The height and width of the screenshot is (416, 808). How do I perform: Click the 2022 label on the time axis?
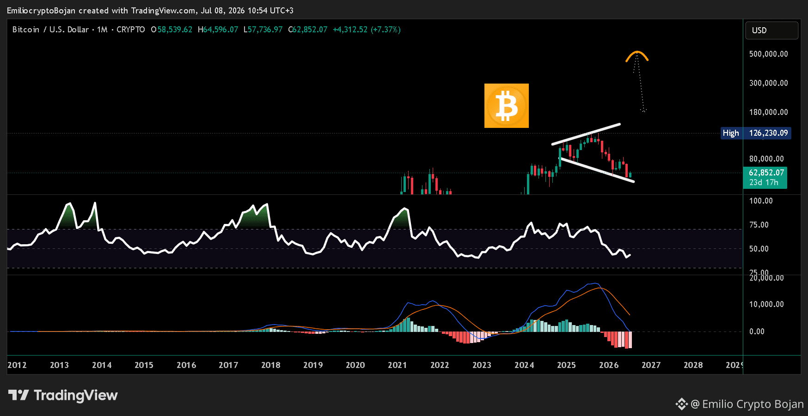440,365
